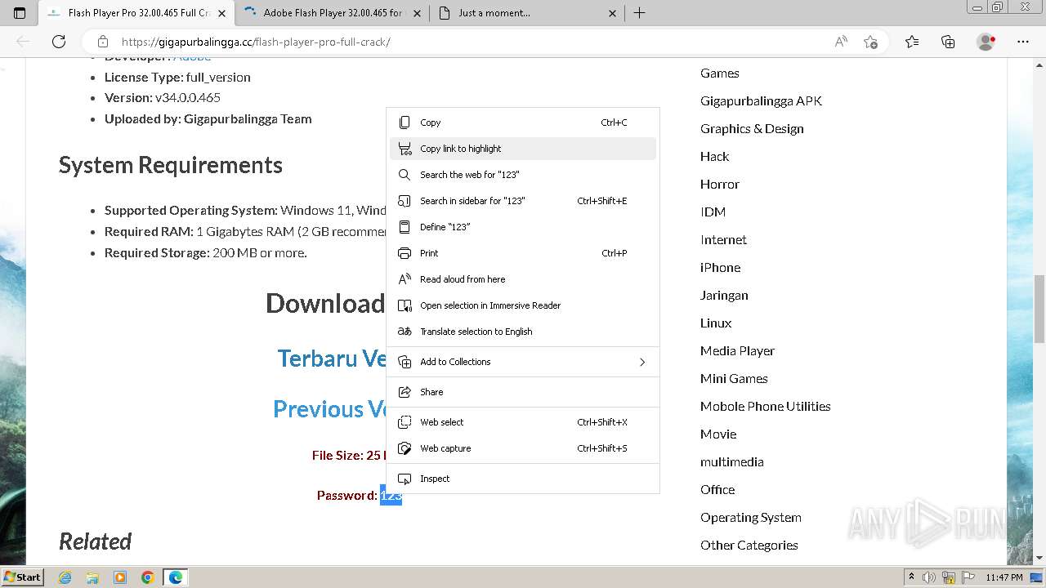Choose Search the web for "123"
Screen dimensions: 1046x588
tap(523, 175)
